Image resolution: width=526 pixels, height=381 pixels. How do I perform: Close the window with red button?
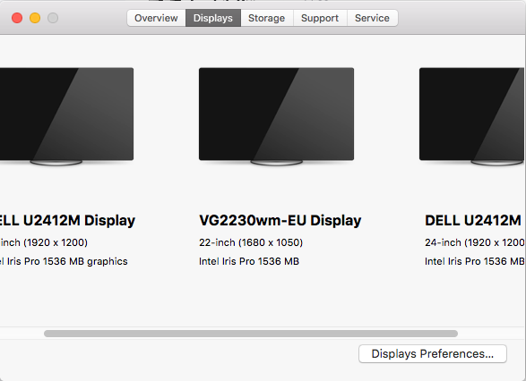click(x=17, y=18)
